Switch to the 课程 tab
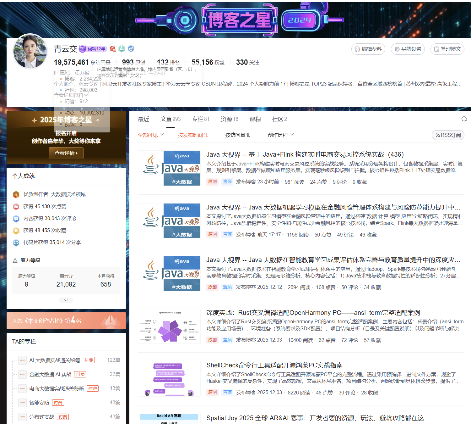The image size is (471, 424). tap(255, 119)
